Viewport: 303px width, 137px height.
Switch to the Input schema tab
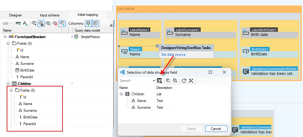point(50,15)
